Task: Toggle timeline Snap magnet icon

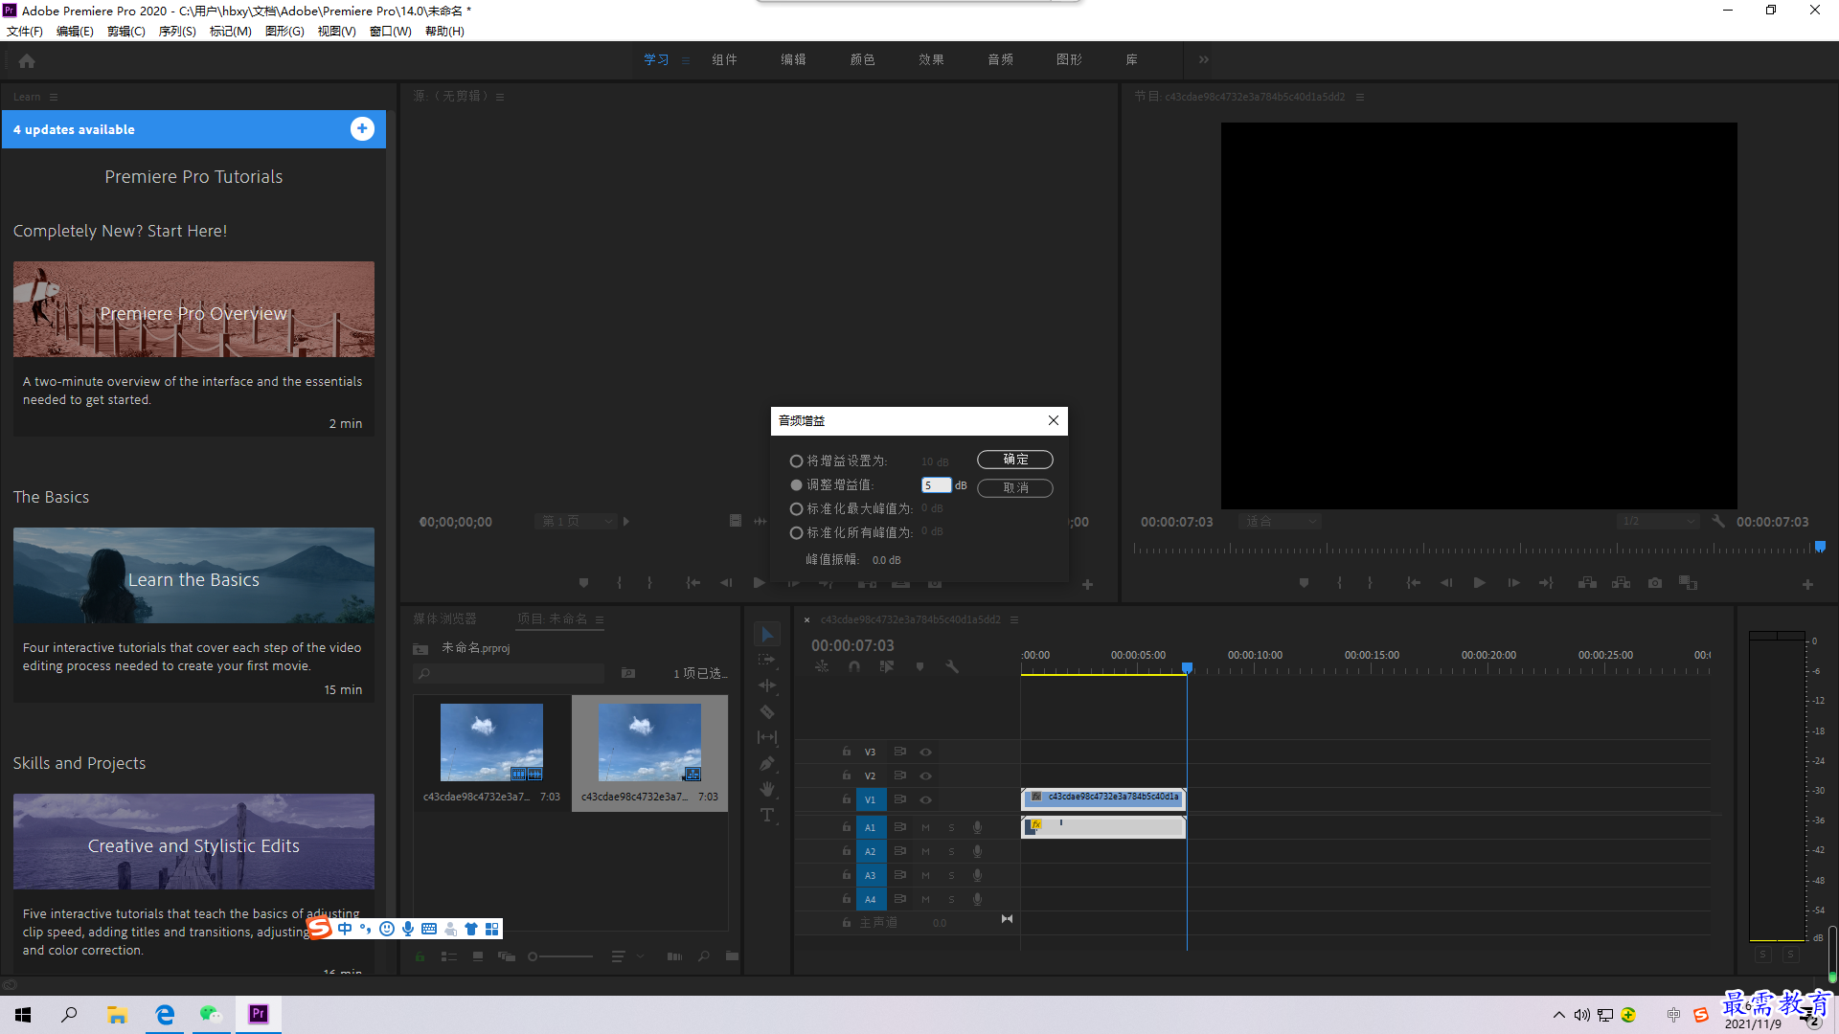Action: click(854, 666)
